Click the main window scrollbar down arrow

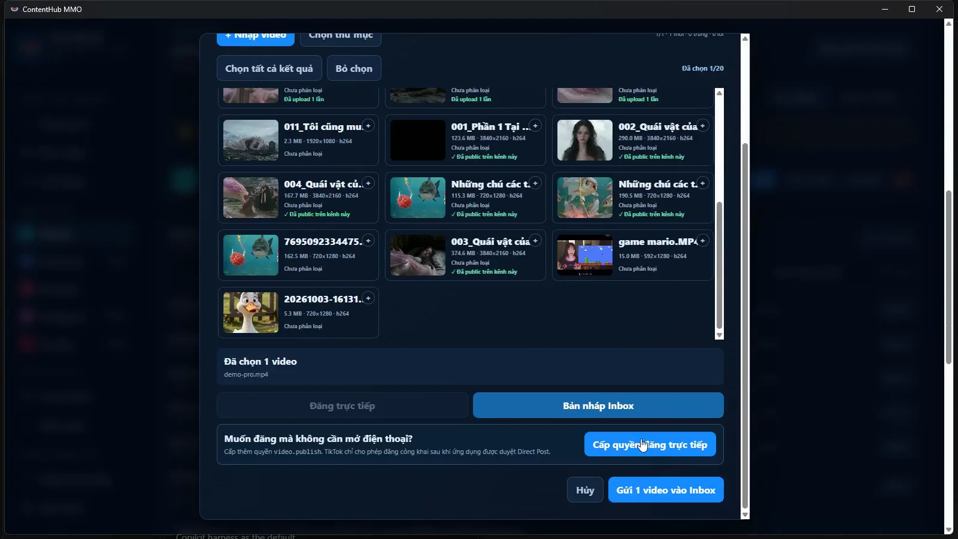point(948,530)
